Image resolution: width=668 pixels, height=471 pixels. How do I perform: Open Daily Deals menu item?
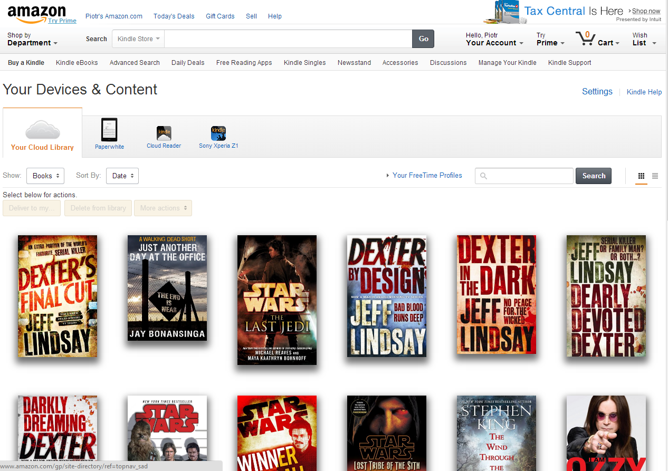(188, 62)
